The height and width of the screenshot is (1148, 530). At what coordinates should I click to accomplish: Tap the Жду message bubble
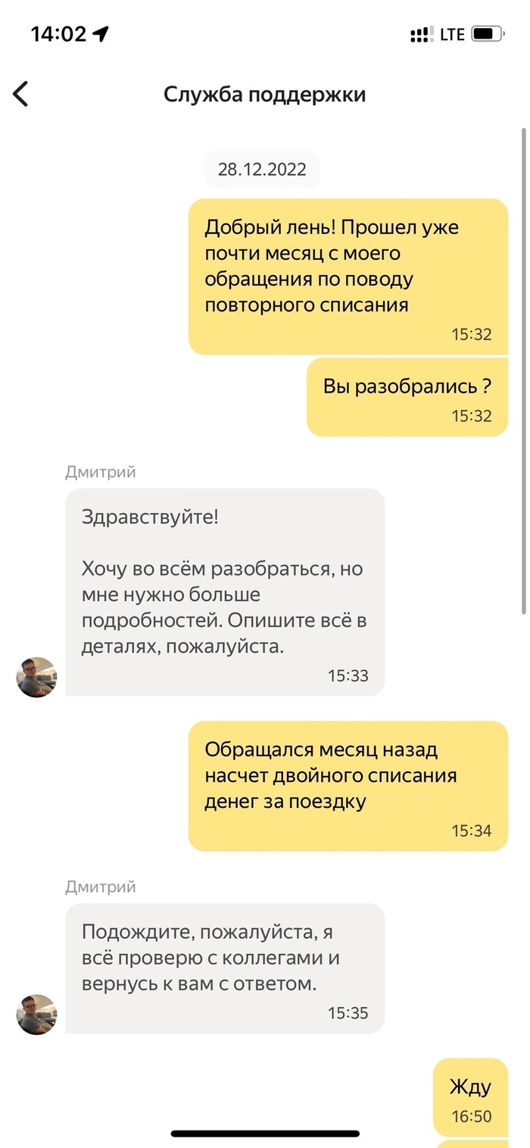point(471,1097)
